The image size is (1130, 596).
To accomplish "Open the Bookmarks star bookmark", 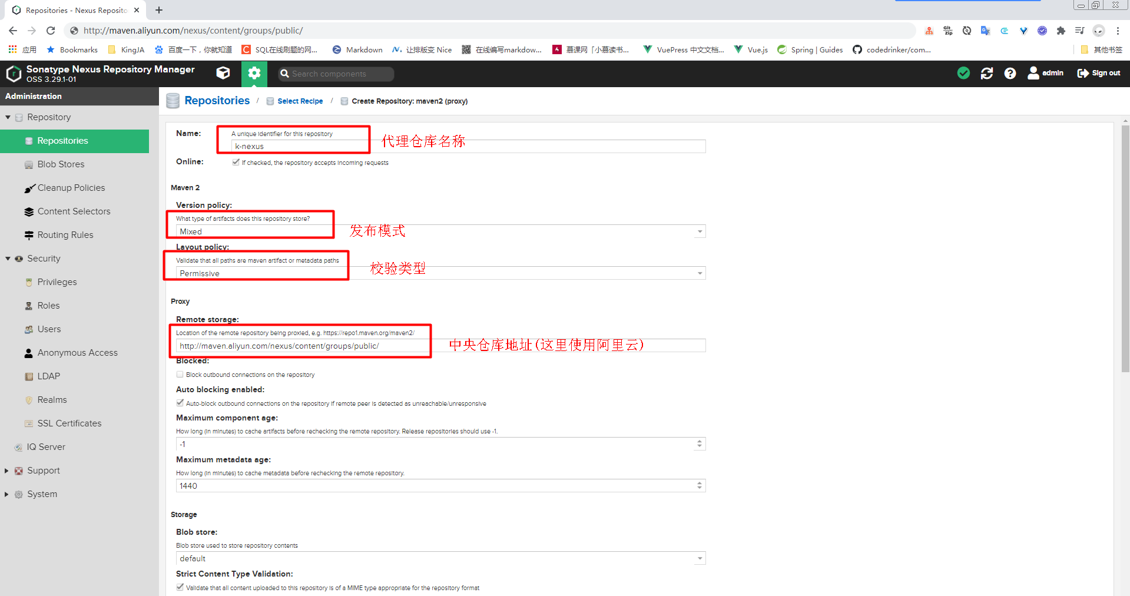I will pyautogui.click(x=72, y=49).
